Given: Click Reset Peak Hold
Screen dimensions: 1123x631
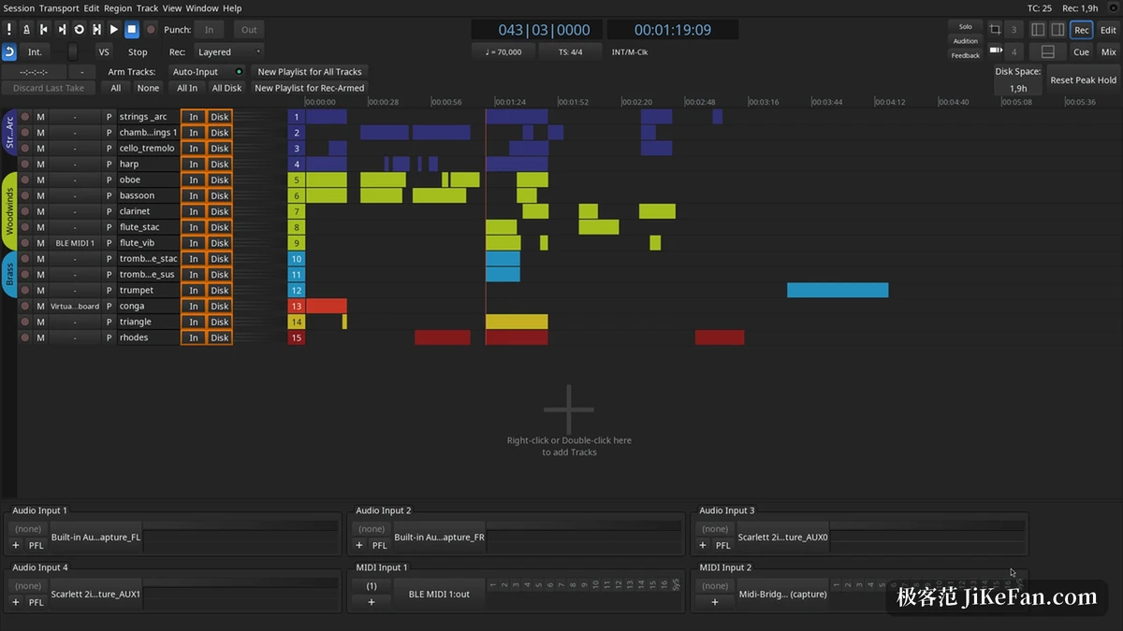Looking at the screenshot, I should point(1084,80).
